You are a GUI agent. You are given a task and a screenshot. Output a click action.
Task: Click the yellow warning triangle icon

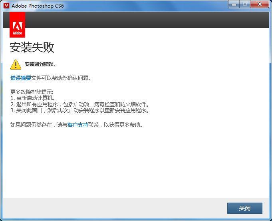point(16,64)
